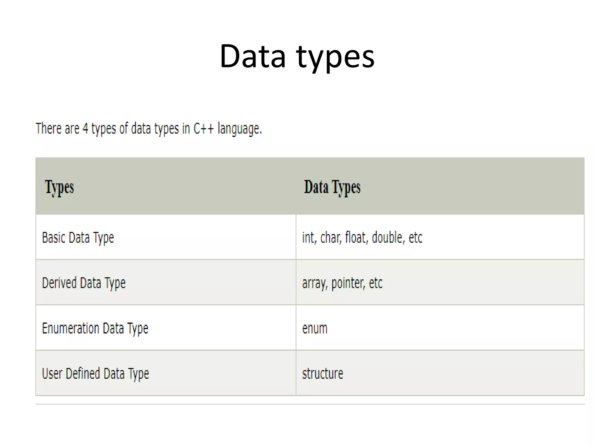Click the 'array, pointer, etc' cell
594x446 pixels.
[x=342, y=283]
